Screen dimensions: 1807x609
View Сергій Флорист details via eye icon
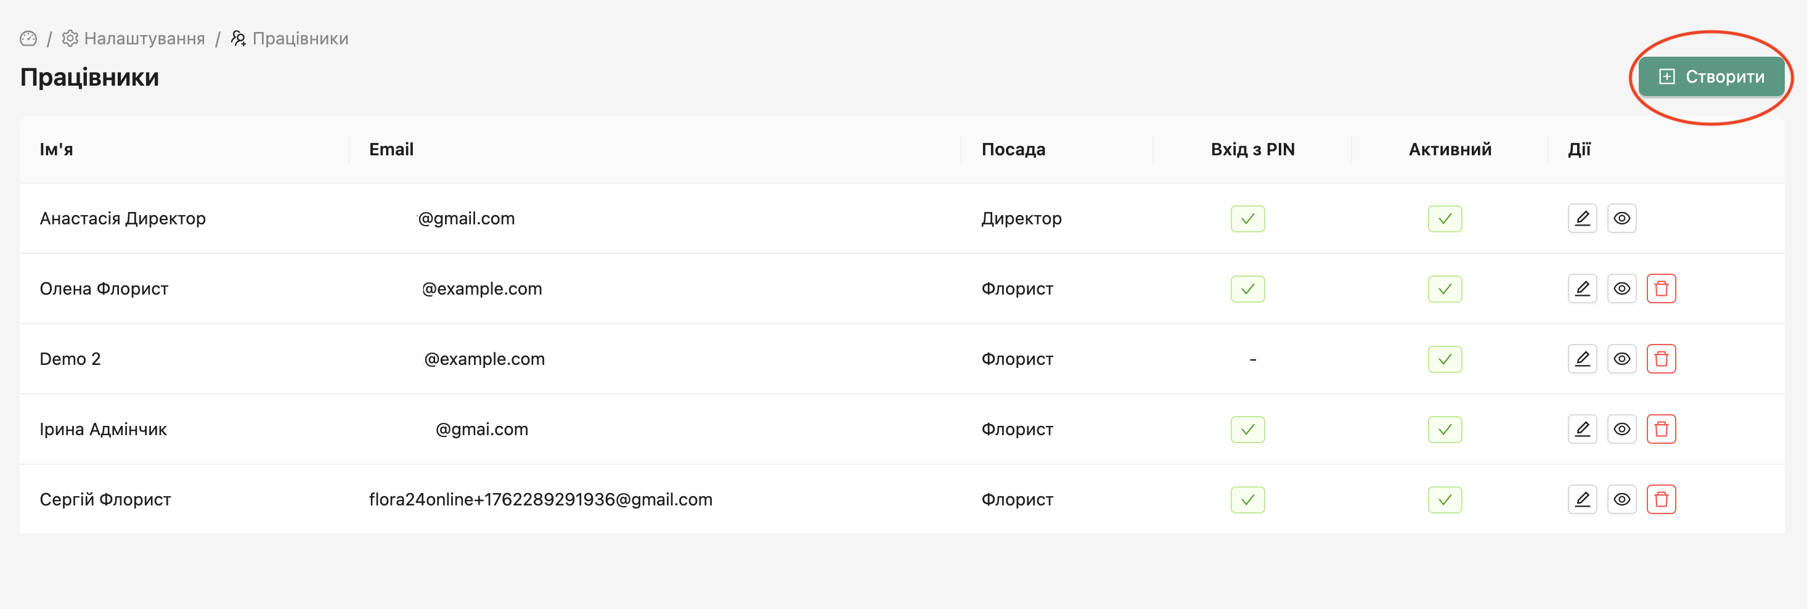(x=1621, y=499)
